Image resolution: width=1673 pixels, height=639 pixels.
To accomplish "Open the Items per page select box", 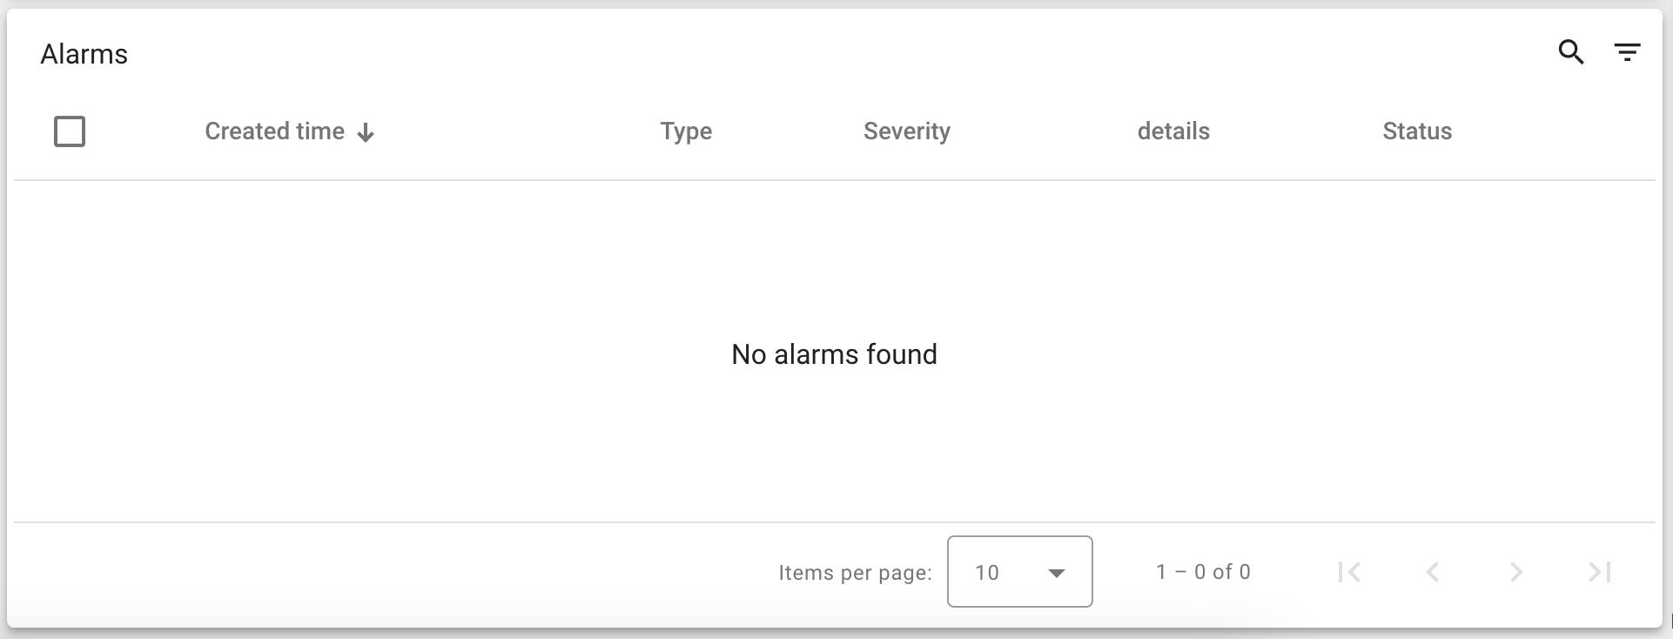I will [x=1019, y=572].
